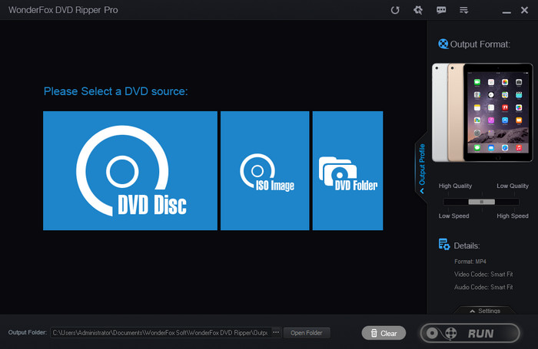
Task: Click the Details list icon
Action: [x=444, y=244]
